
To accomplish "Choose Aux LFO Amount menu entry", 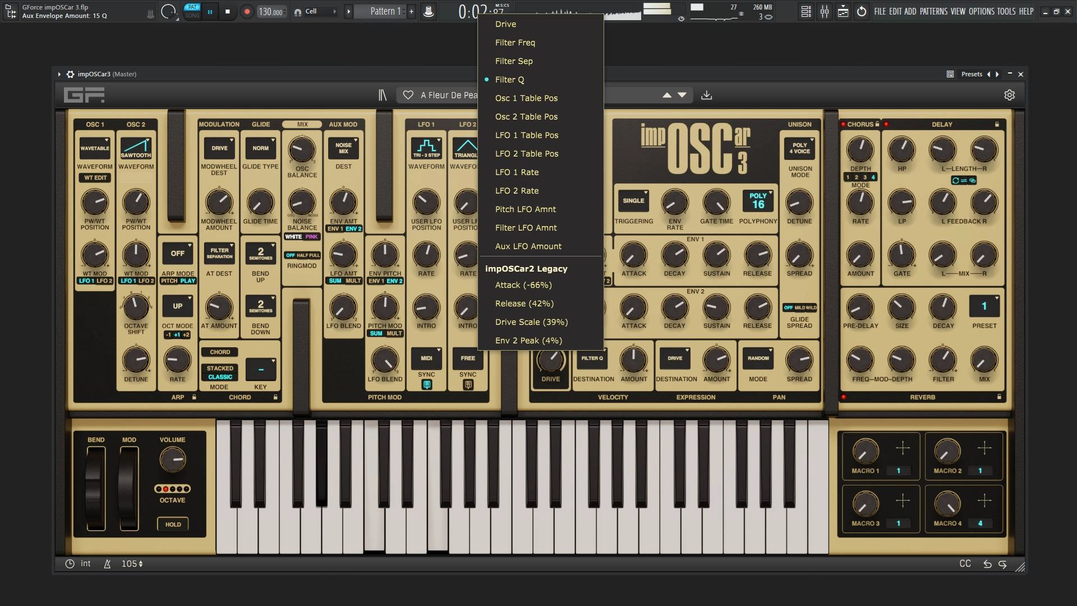I will [541, 246].
